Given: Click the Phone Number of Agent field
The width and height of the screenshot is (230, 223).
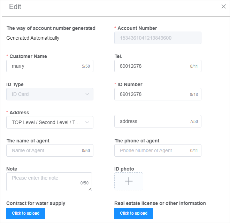Looking at the screenshot, I should point(158,150).
